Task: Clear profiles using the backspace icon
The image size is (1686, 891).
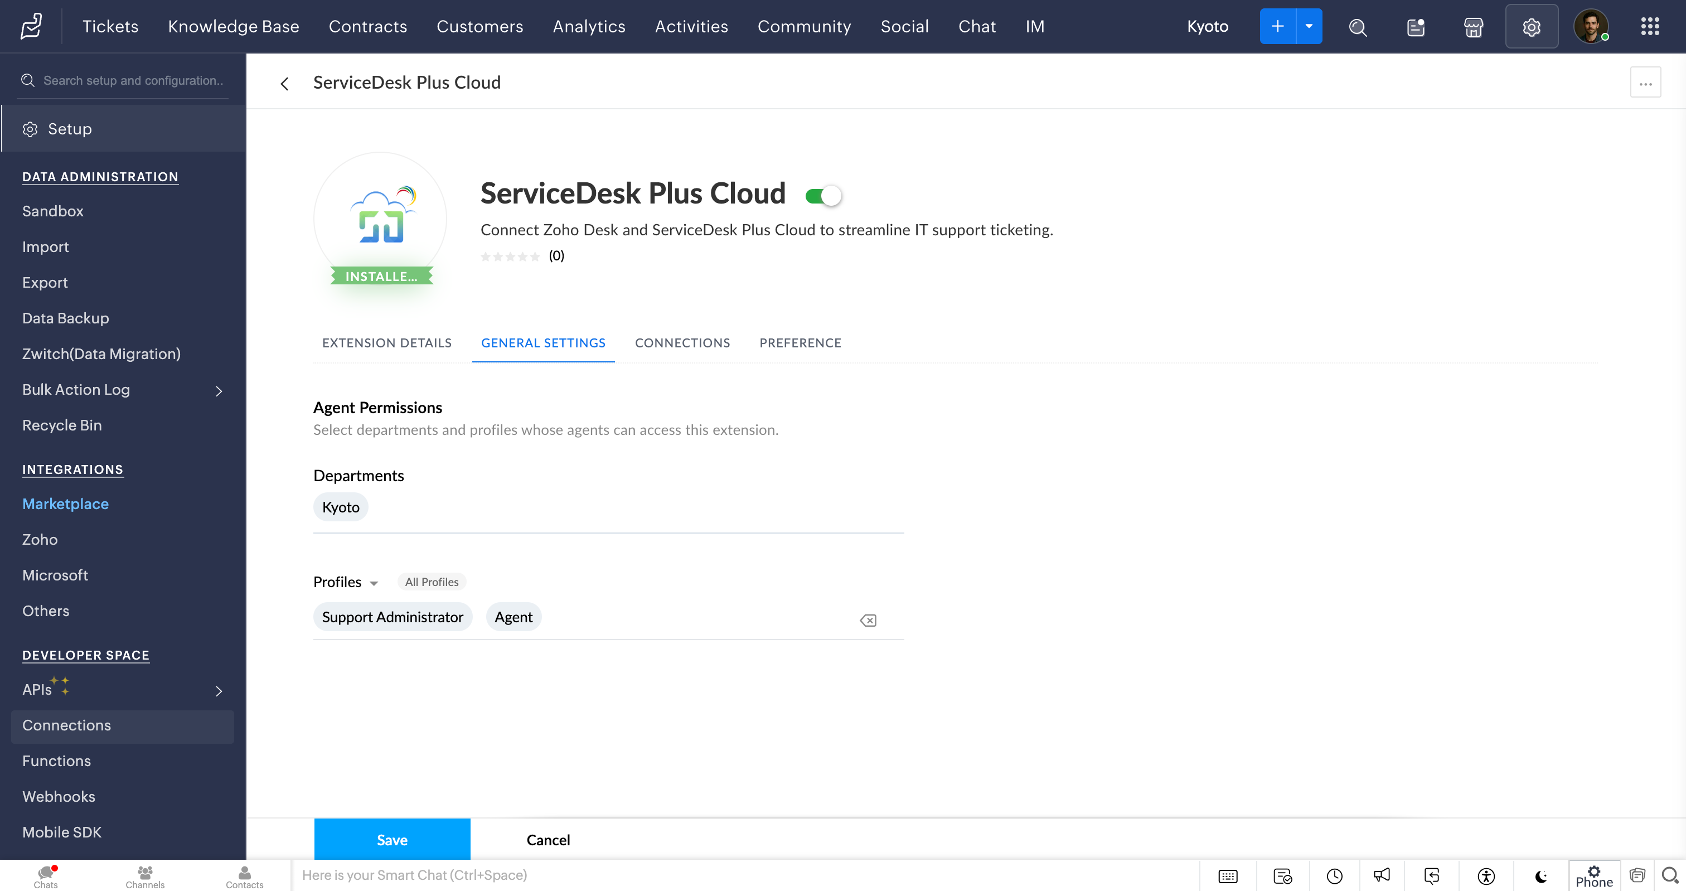Action: coord(868,620)
